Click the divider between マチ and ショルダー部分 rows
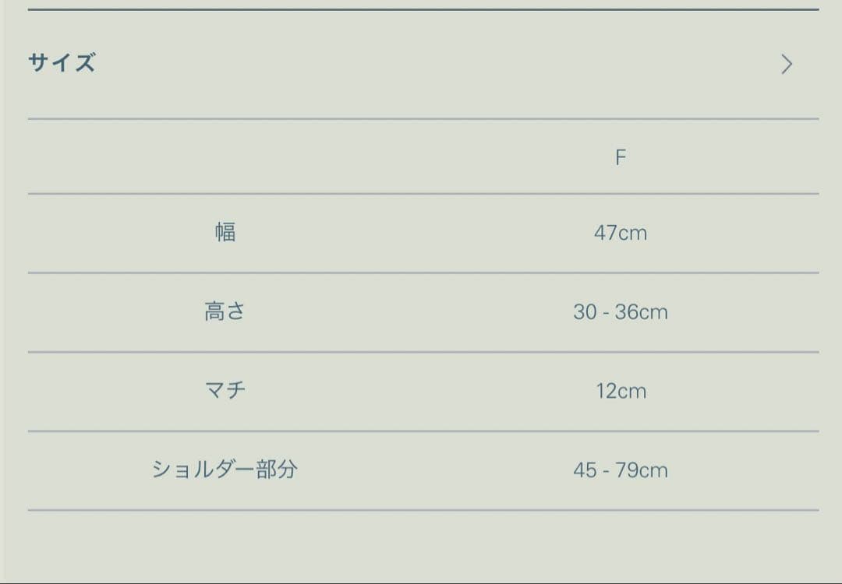 pos(423,431)
